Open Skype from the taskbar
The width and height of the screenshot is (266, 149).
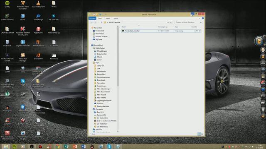click(x=109, y=147)
